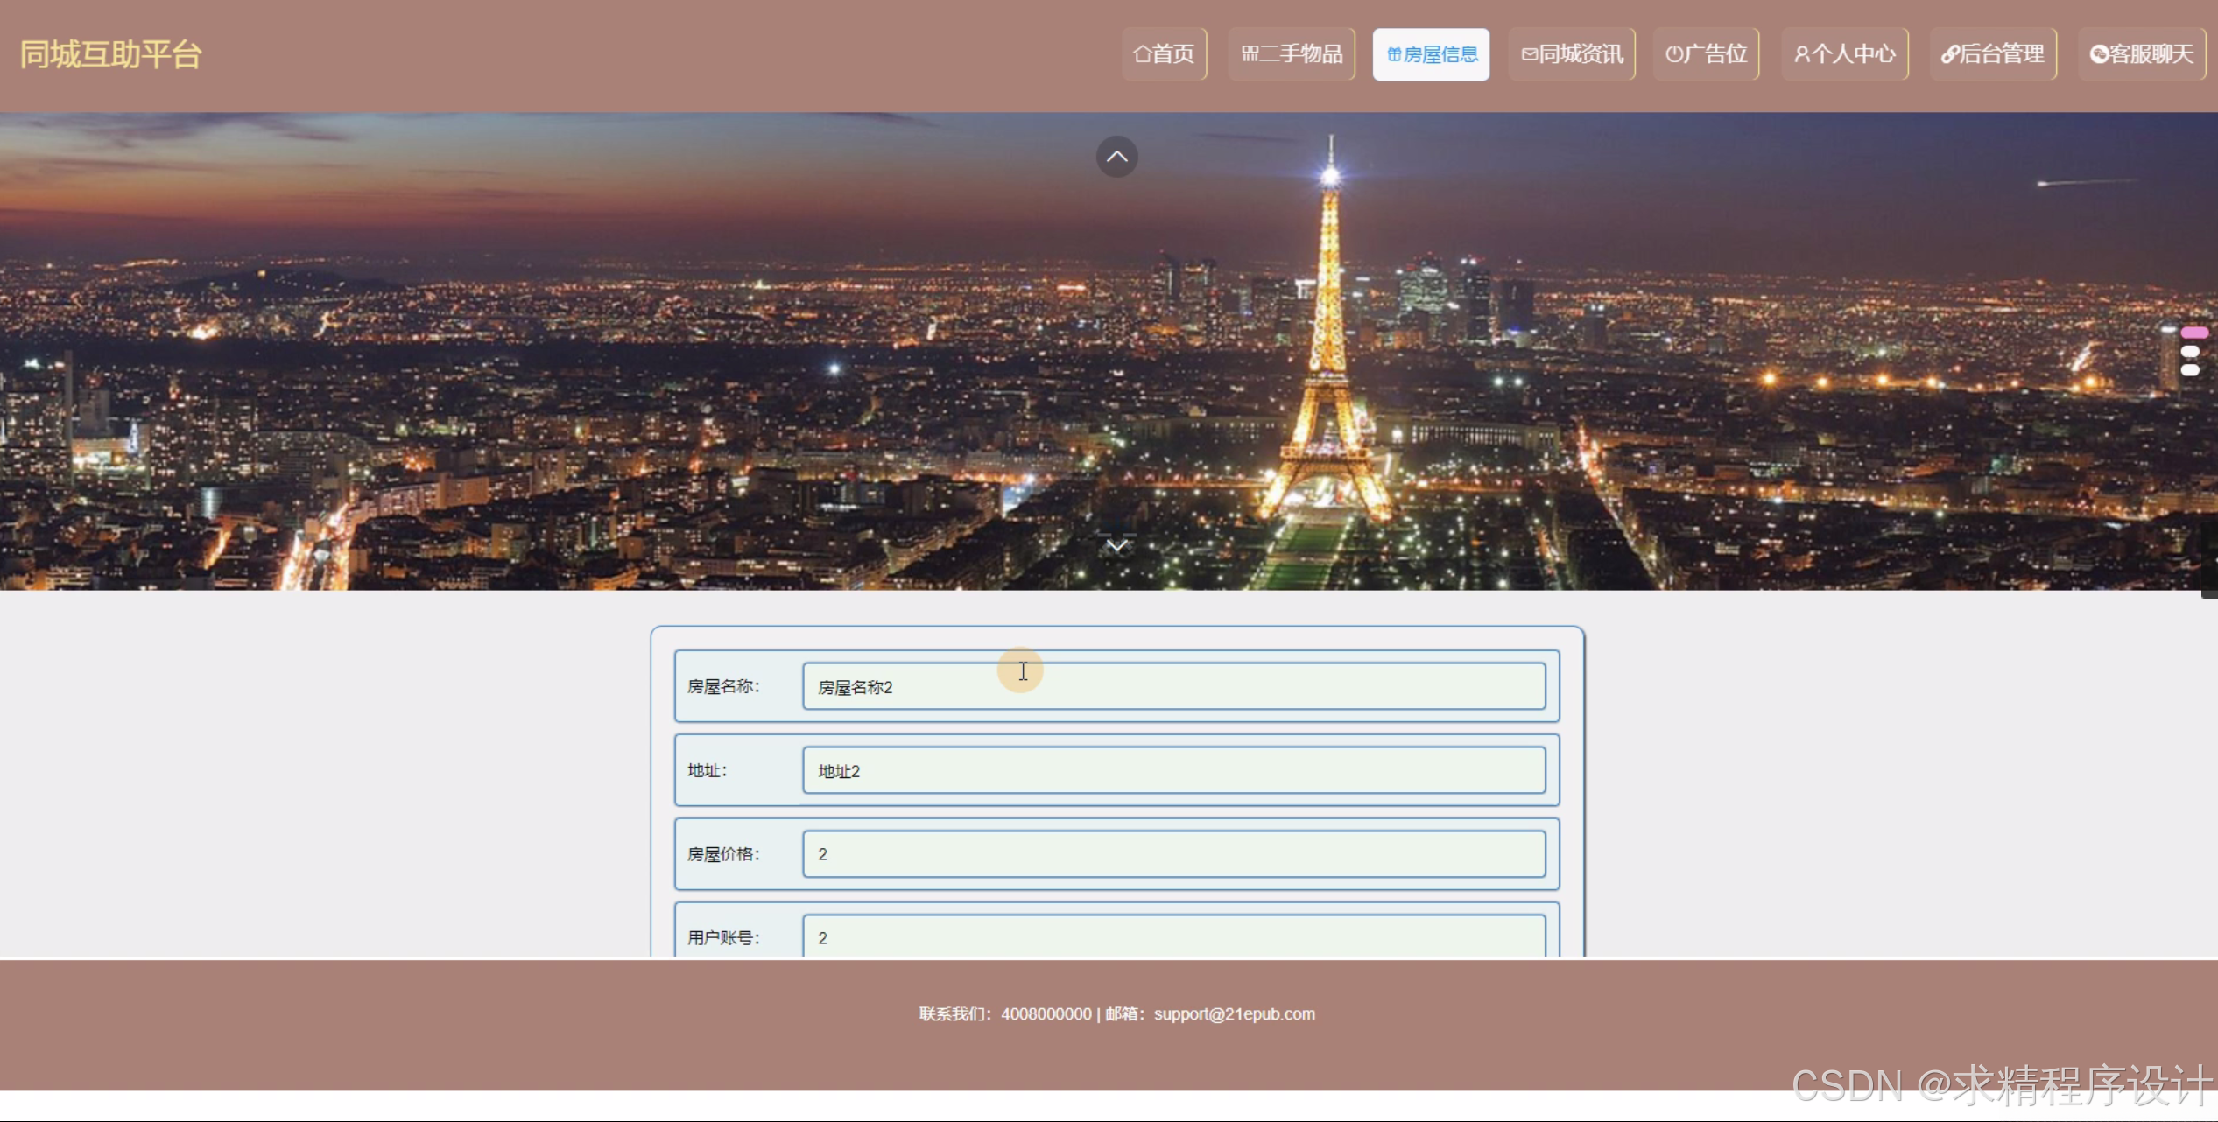
Task: Click the 房屋名称 input field
Action: 1173,687
